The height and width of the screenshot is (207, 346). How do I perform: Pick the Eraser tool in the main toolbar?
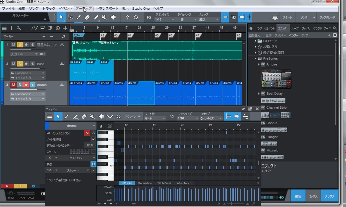tap(87, 17)
